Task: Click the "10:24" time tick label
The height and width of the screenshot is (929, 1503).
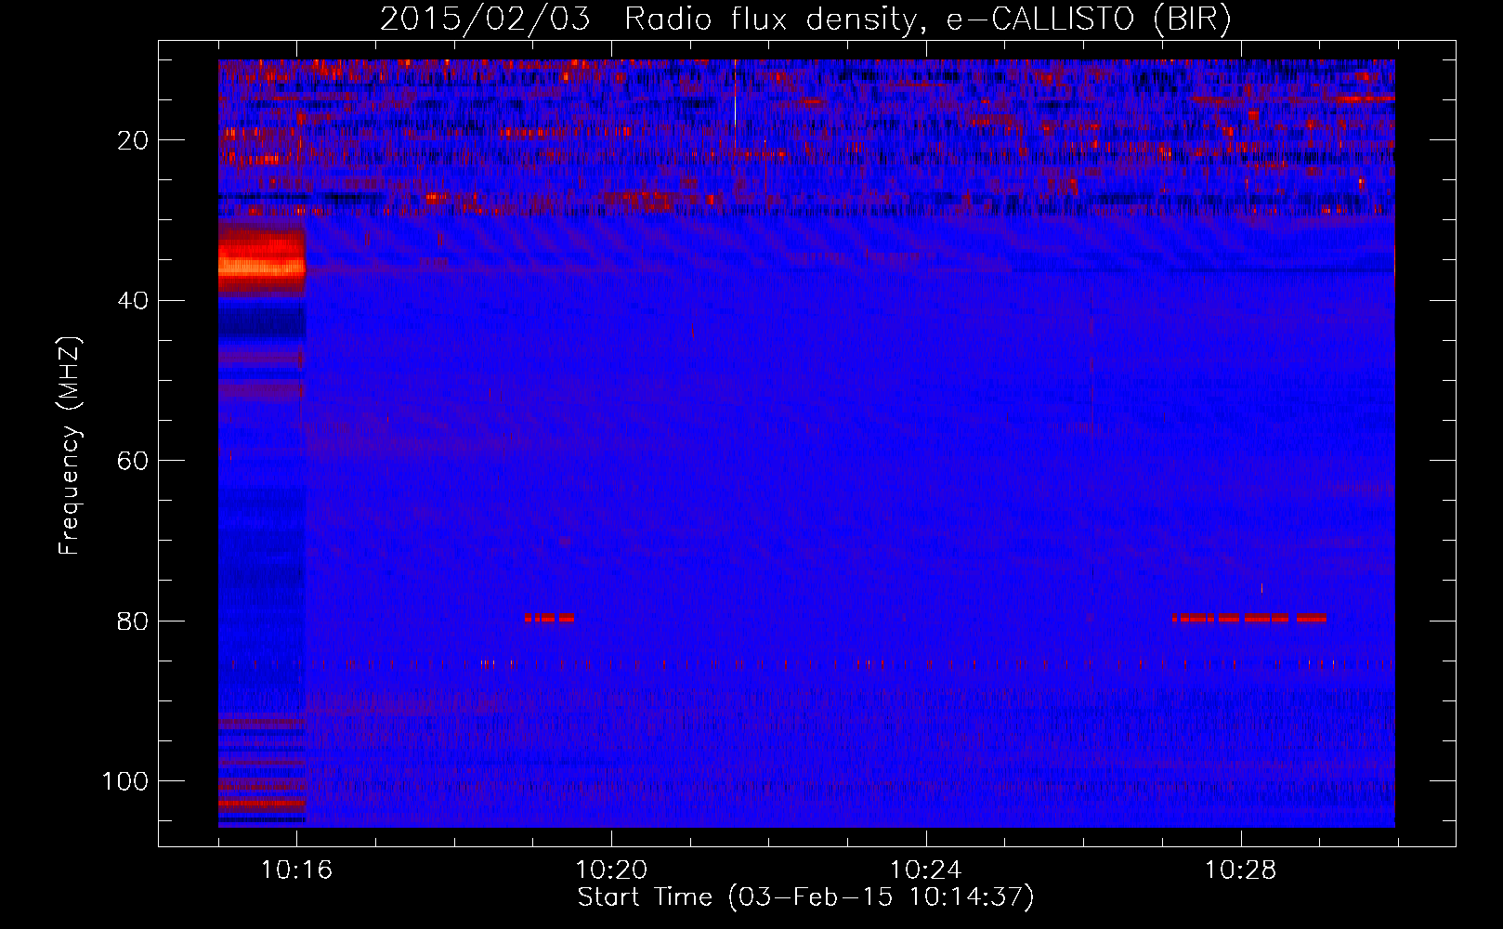Action: [926, 870]
